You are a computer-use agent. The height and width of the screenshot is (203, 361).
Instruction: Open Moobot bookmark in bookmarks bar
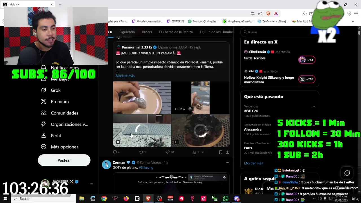point(203,21)
